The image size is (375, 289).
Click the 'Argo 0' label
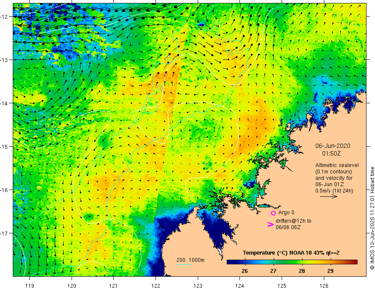point(286,212)
